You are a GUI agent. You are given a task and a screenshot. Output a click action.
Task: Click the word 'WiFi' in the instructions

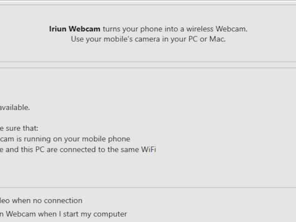(x=148, y=149)
